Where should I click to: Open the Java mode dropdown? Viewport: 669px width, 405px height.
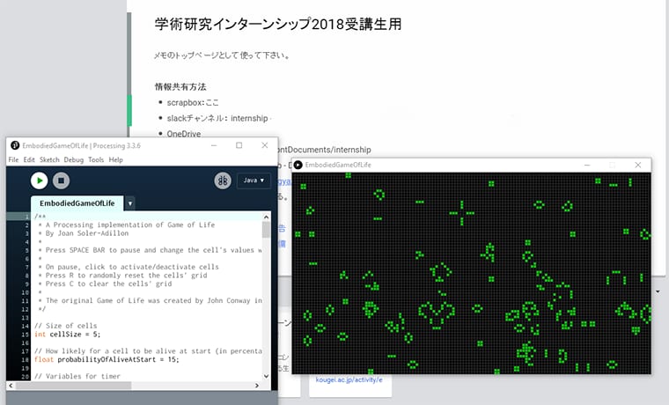pyautogui.click(x=254, y=180)
